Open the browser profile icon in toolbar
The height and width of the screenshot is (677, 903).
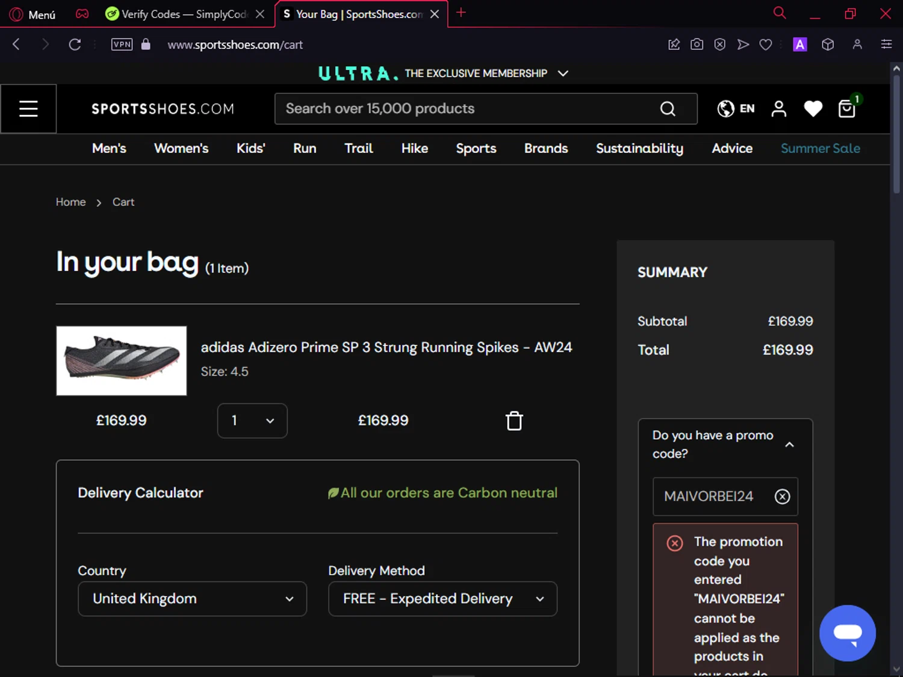click(857, 45)
